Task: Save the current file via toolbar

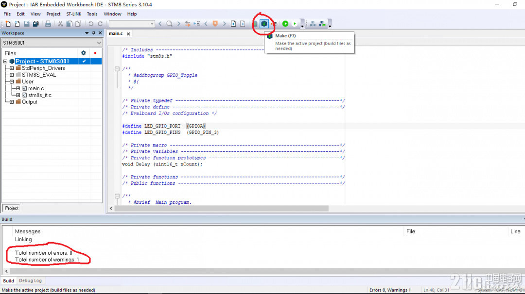Action: [x=26, y=24]
